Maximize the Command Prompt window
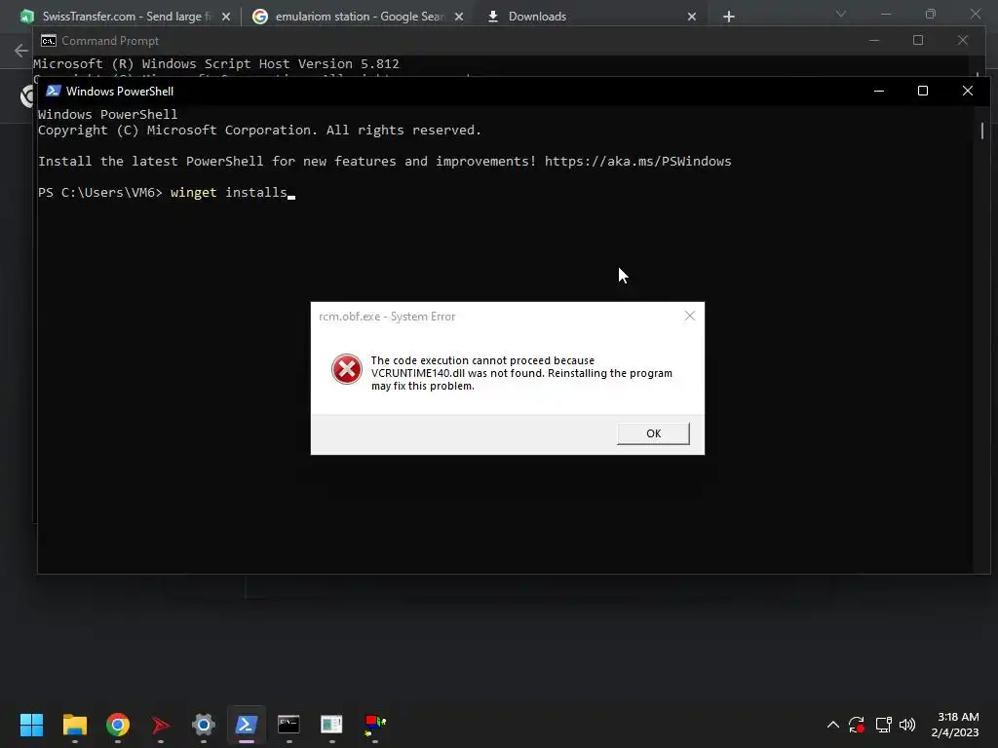This screenshot has width=998, height=748. [x=918, y=40]
